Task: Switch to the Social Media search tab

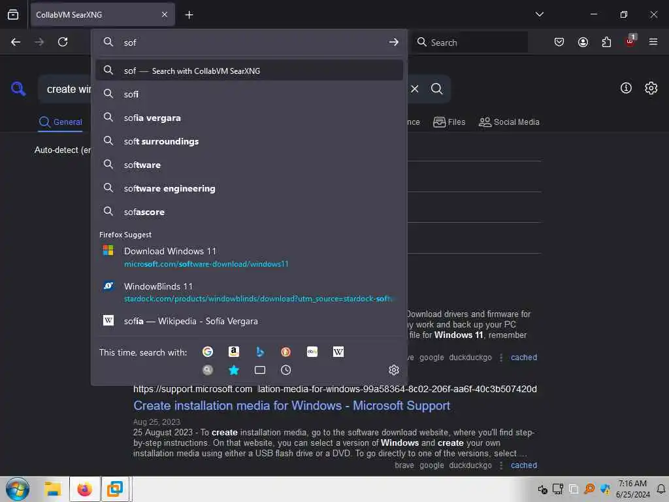Action: pyautogui.click(x=509, y=122)
